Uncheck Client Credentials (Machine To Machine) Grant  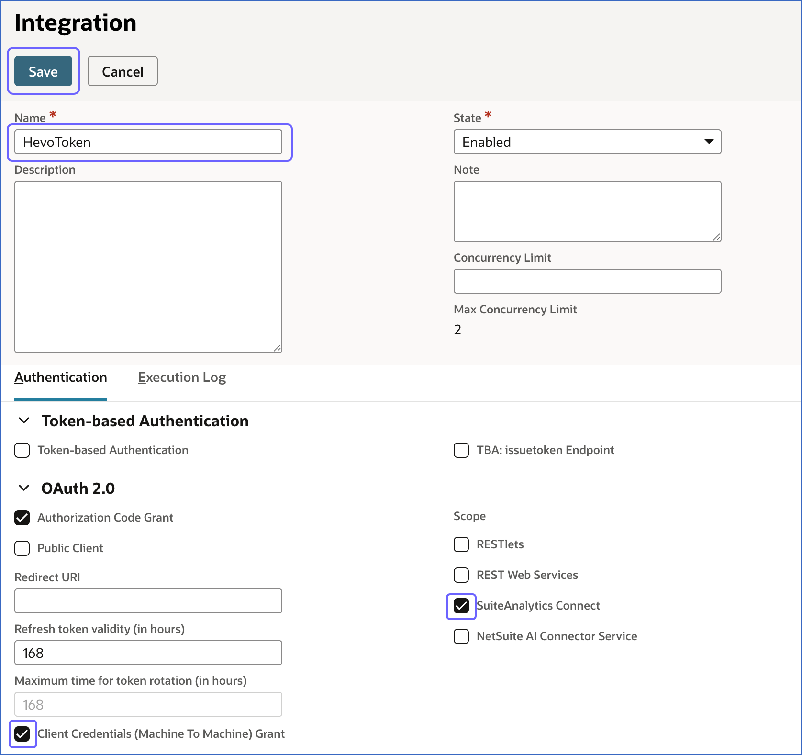coord(22,734)
